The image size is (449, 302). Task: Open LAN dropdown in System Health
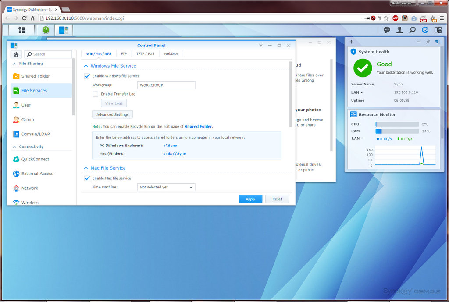tap(357, 92)
